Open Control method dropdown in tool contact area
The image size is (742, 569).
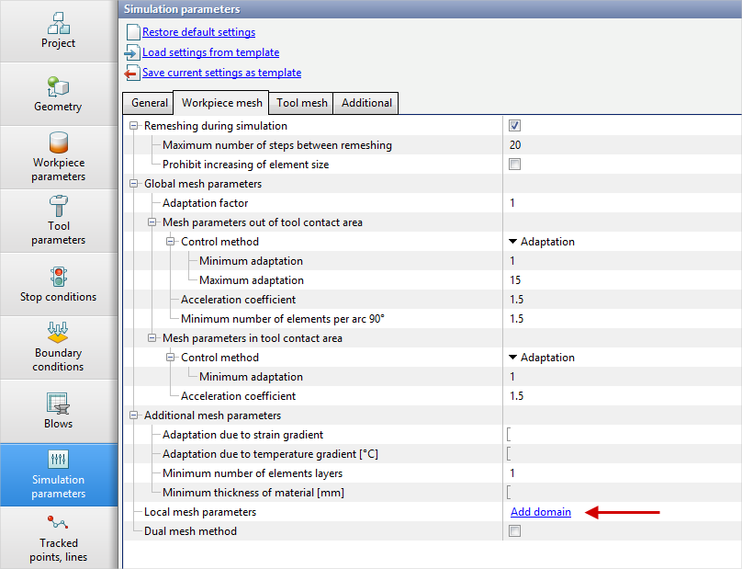click(x=542, y=358)
